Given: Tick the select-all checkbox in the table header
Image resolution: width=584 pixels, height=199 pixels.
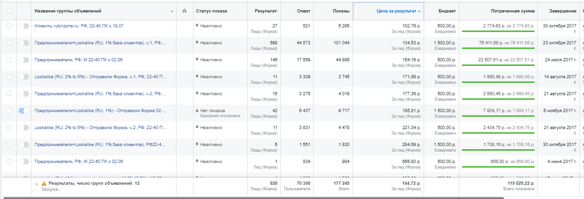Looking at the screenshot, I should [x=9, y=11].
